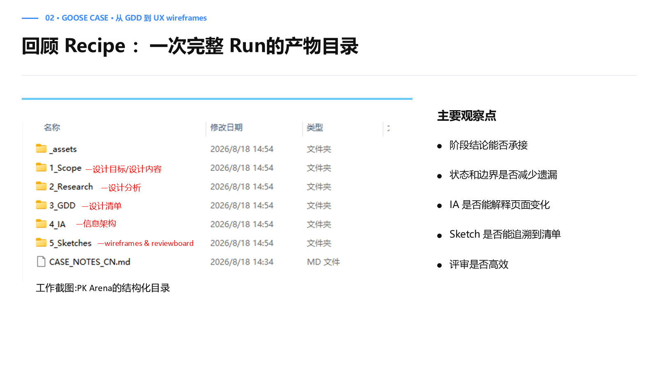The height and width of the screenshot is (370, 658).
Task: Click the CASE_NOTES_CN.md file icon
Action: pos(41,261)
